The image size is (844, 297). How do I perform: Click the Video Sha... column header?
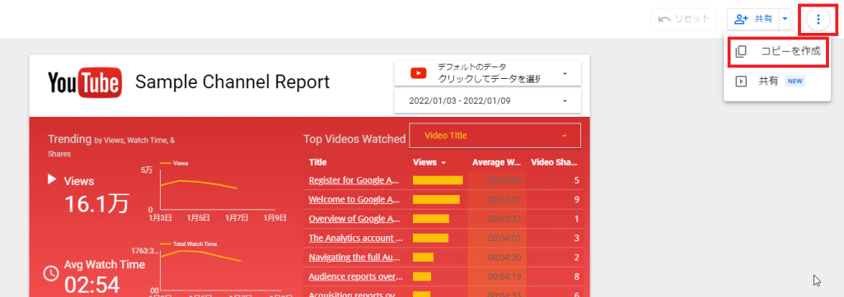pyautogui.click(x=555, y=162)
